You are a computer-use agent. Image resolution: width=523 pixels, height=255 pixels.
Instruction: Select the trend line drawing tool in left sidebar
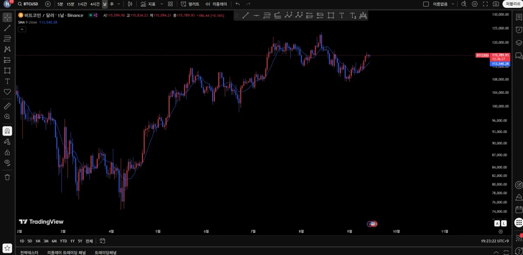[7, 28]
